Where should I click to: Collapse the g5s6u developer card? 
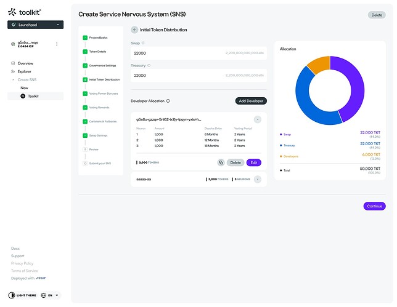tap(258, 119)
